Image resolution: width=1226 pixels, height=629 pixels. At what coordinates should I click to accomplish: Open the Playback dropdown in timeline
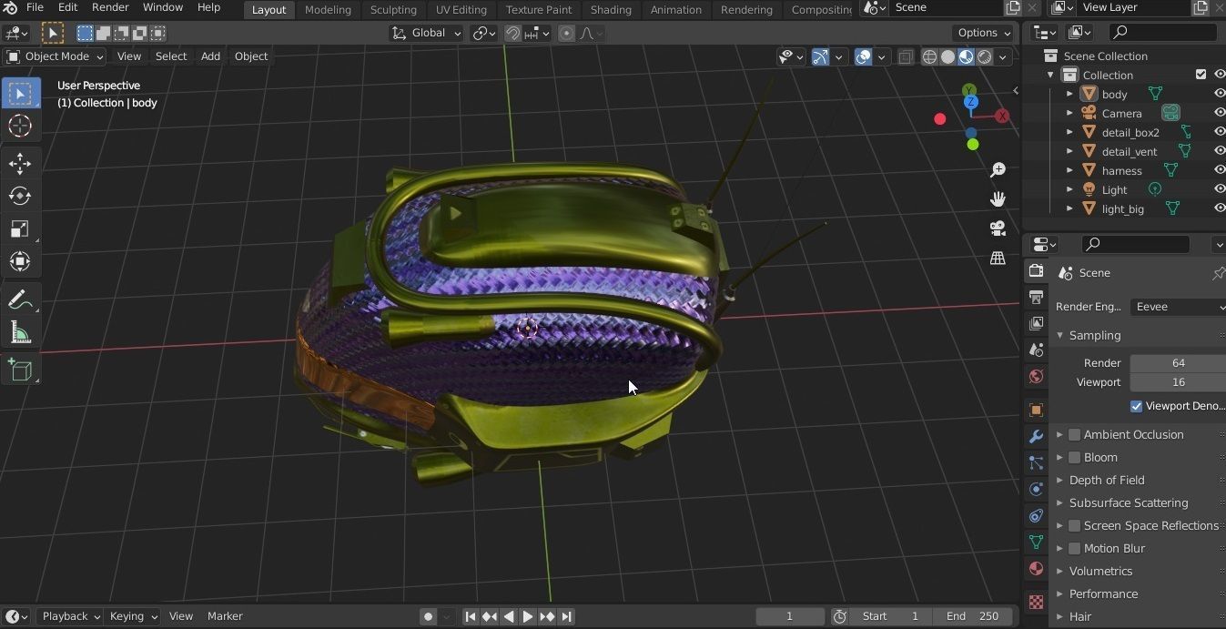coord(70,616)
